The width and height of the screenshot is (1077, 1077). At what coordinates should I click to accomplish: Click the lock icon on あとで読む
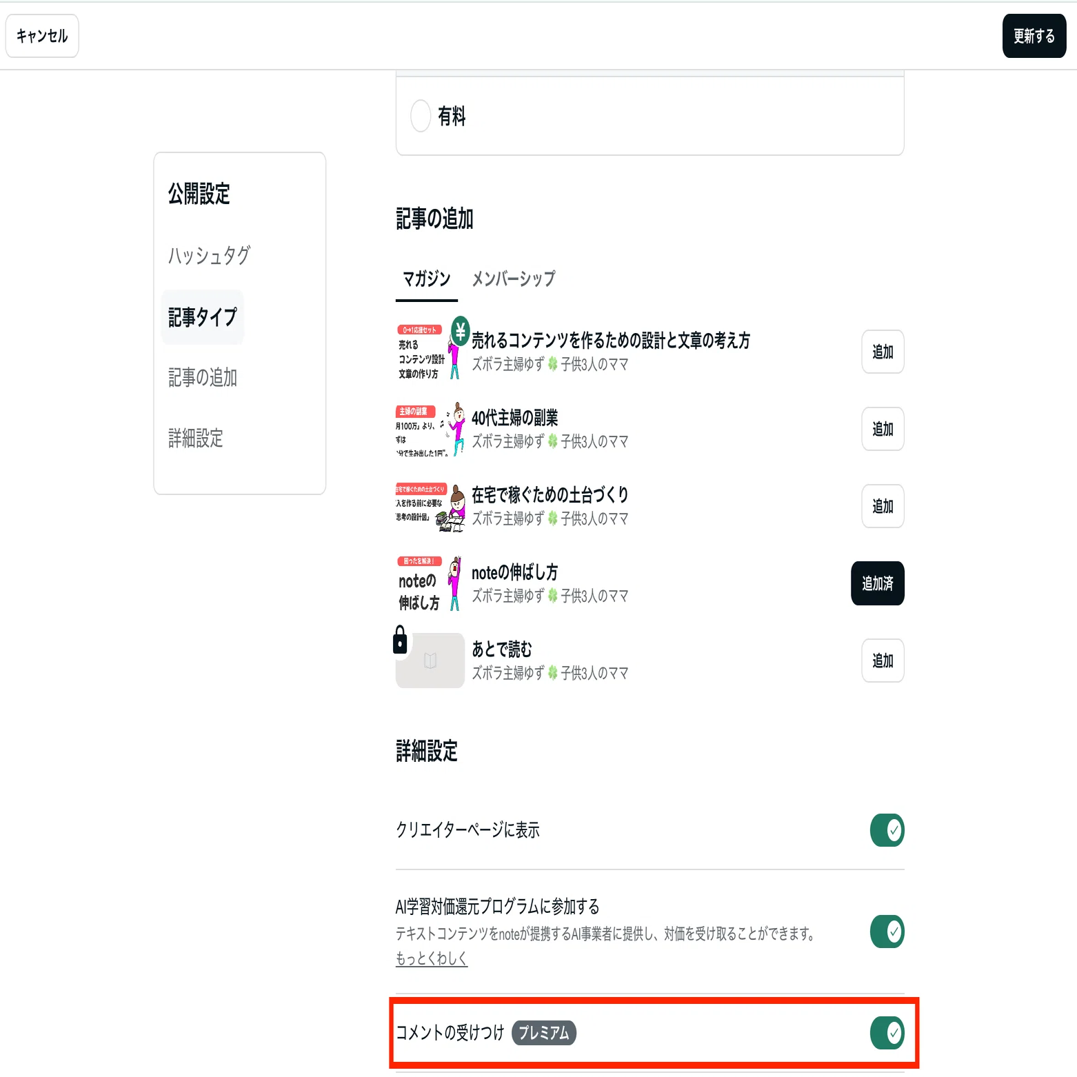(x=400, y=639)
